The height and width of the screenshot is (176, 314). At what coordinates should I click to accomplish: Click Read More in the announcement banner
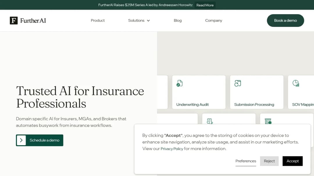[x=205, y=5]
